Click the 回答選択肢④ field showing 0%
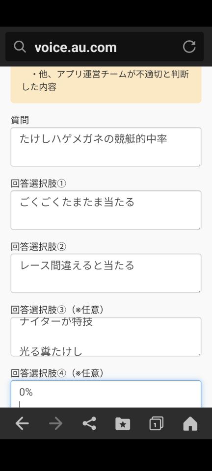The image size is (212, 471). [x=106, y=394]
